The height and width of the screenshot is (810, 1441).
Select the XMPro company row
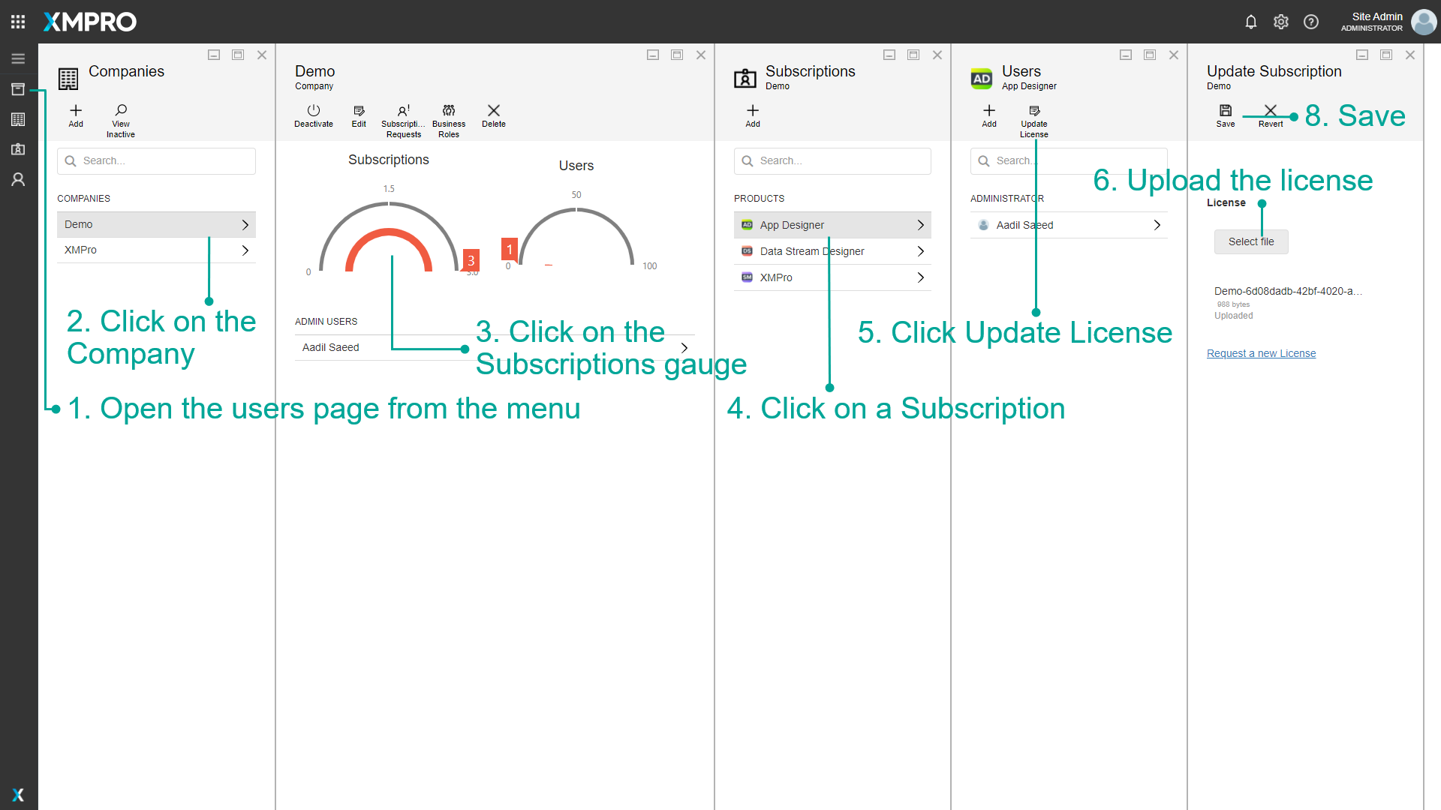156,250
